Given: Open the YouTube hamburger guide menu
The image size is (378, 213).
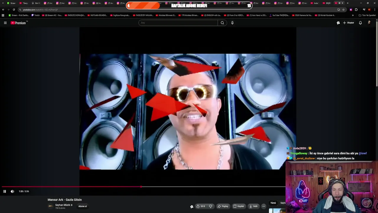Looking at the screenshot, I should (5, 23).
